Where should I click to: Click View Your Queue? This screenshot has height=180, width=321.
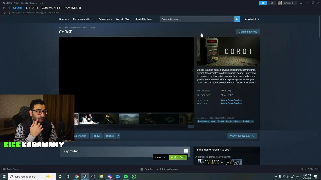[242, 136]
